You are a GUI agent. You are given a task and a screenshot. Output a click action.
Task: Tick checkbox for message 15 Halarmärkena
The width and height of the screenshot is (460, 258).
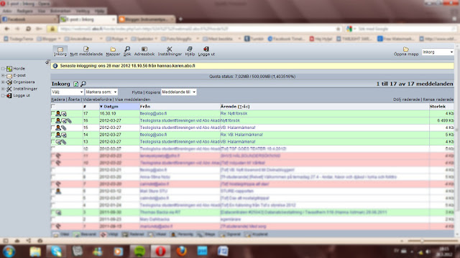click(52, 128)
